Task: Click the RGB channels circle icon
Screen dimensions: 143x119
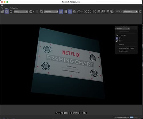Action: click(x=31, y=12)
